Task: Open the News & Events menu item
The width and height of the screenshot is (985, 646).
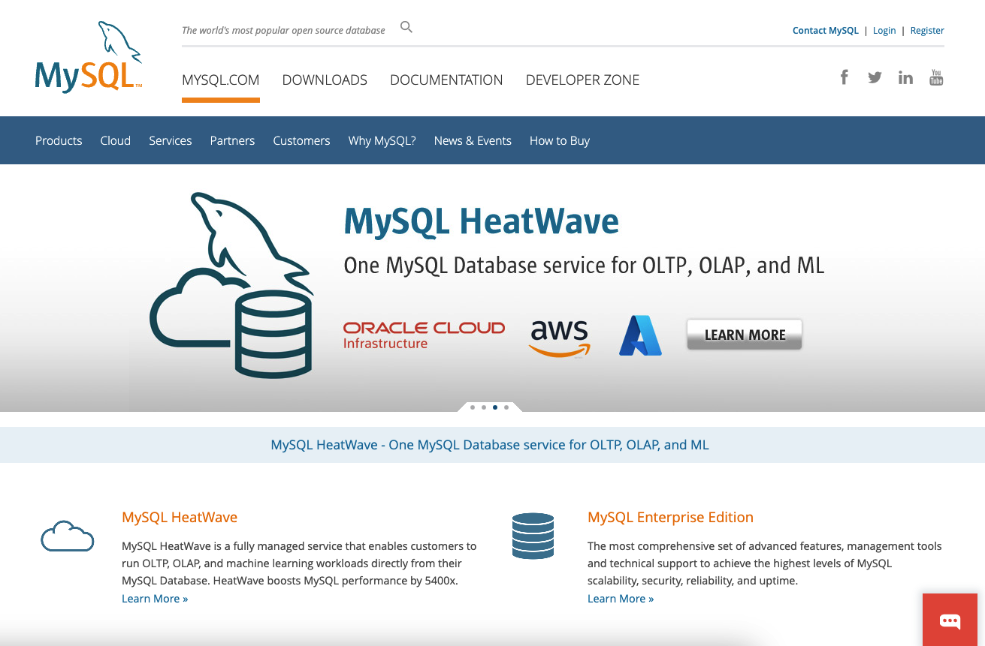Action: tap(473, 140)
